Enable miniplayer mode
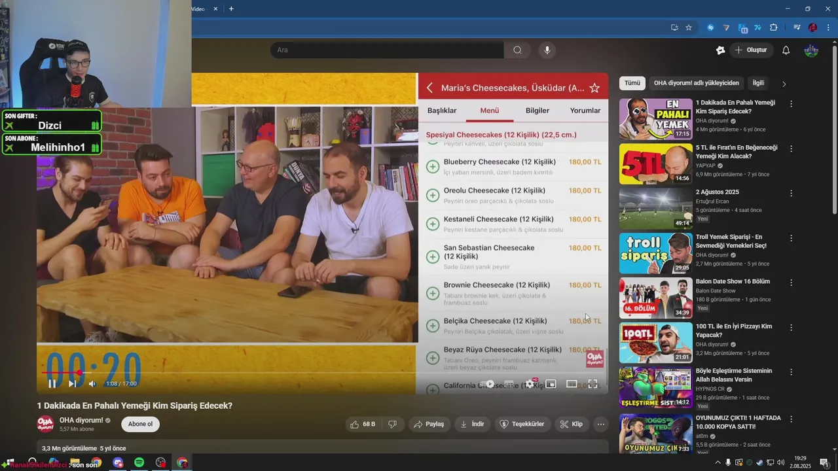The image size is (838, 471). pyautogui.click(x=551, y=384)
